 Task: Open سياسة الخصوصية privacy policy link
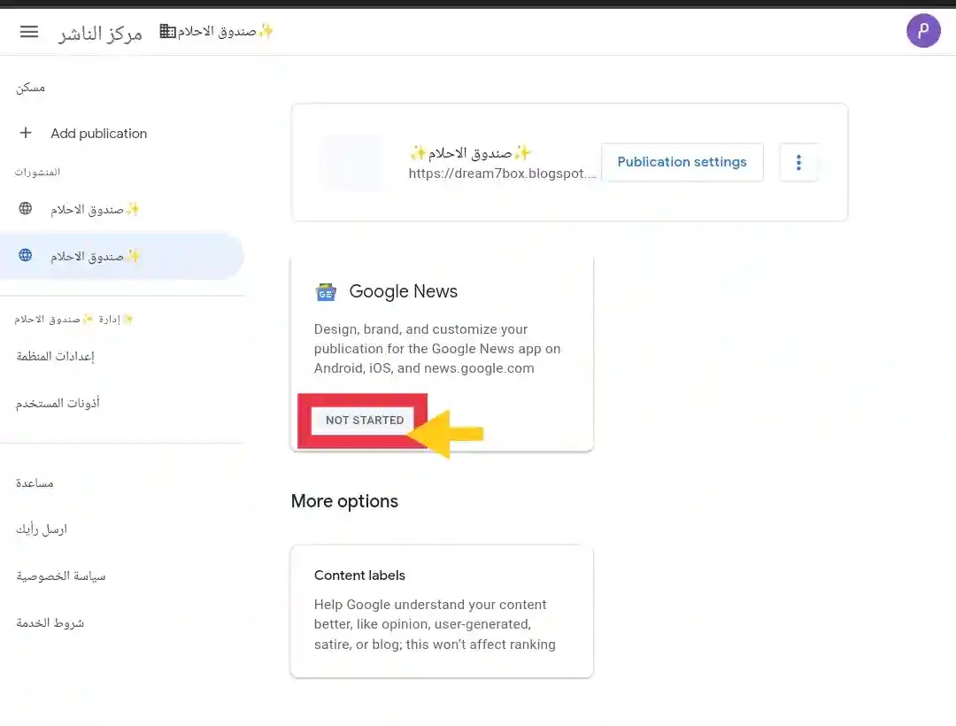pos(61,576)
